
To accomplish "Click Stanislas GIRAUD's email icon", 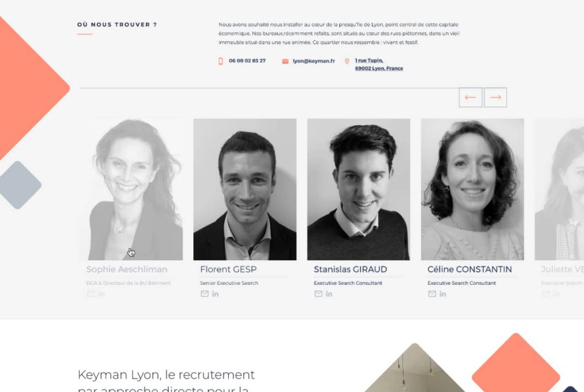I will (x=318, y=294).
